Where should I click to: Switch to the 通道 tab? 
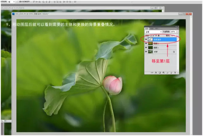point(152,29)
